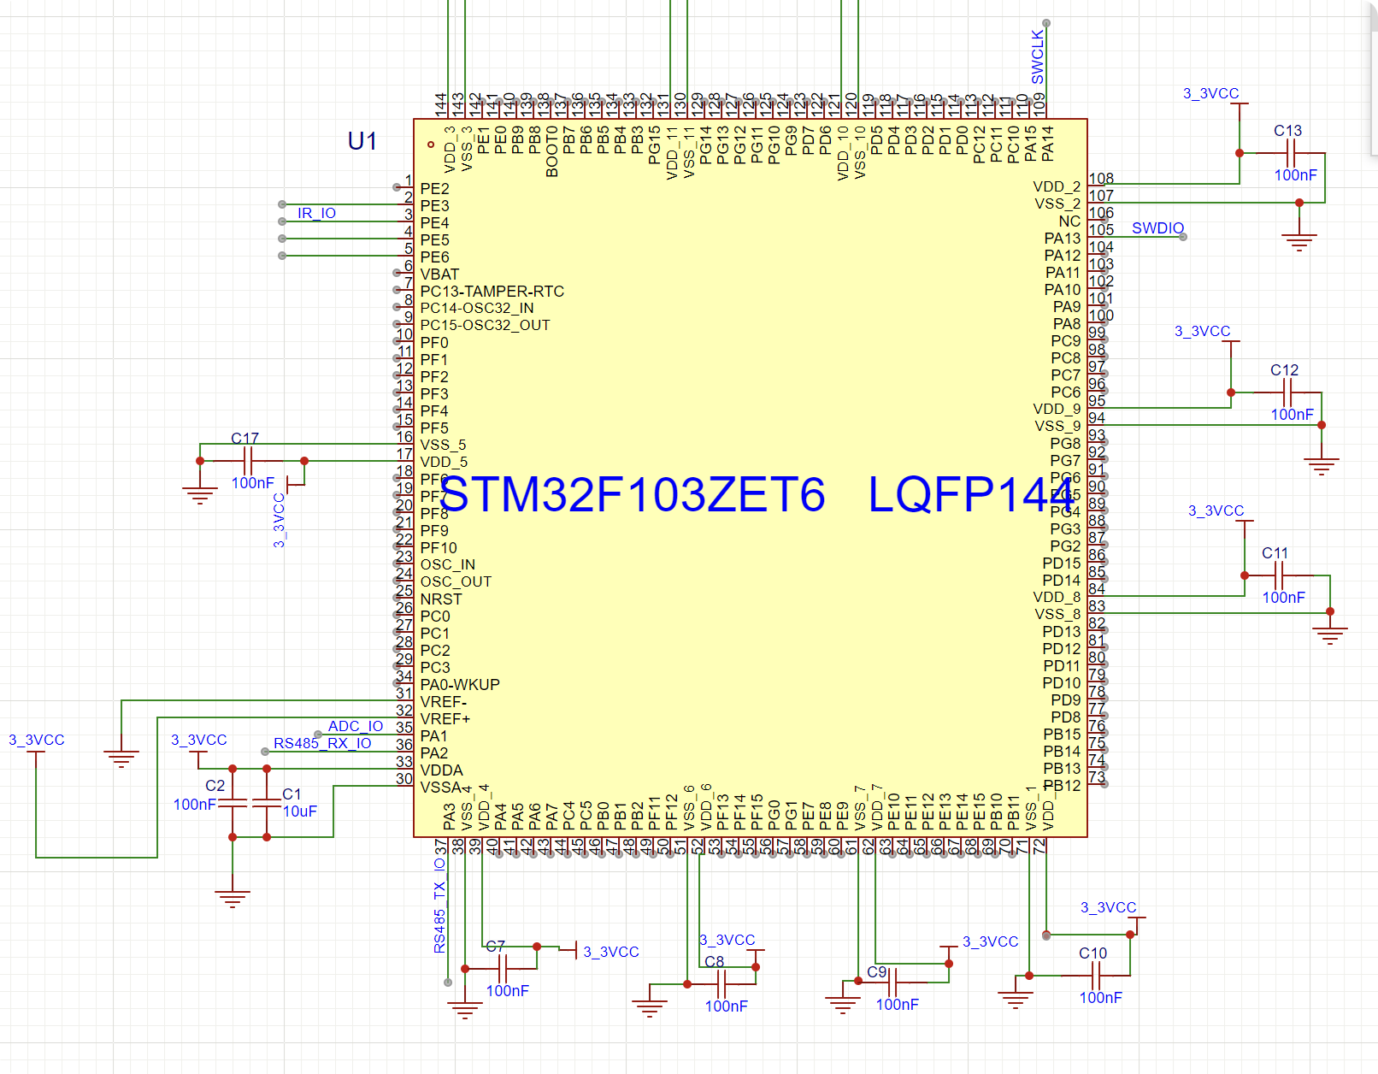Select the C2 designator label
This screenshot has height=1074, width=1378.
[x=215, y=786]
